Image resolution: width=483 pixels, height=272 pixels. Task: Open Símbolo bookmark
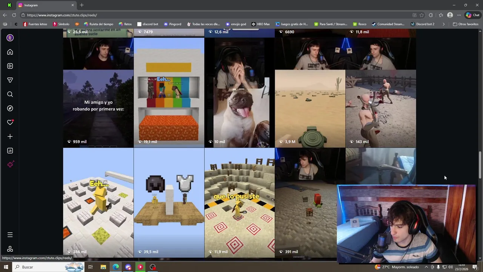coord(61,24)
